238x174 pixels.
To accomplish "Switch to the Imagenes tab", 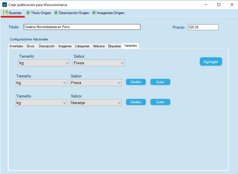I will pos(65,46).
